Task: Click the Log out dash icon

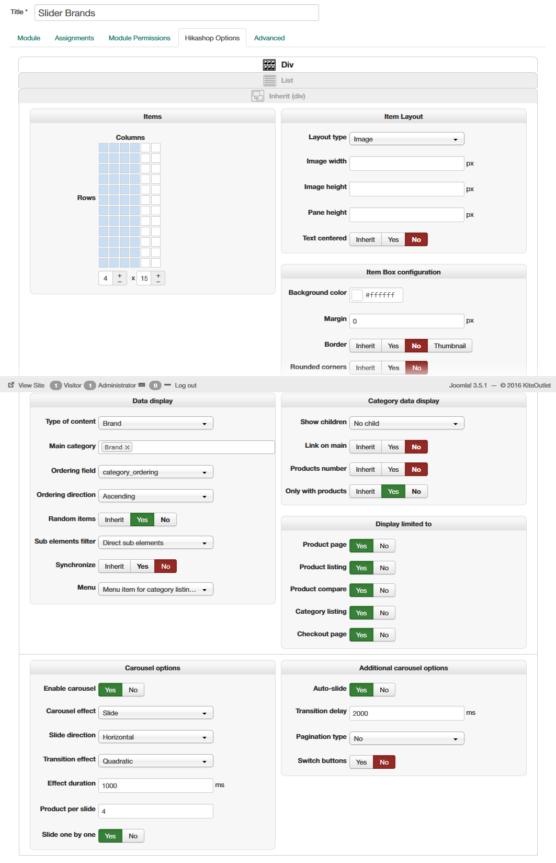Action: point(167,385)
